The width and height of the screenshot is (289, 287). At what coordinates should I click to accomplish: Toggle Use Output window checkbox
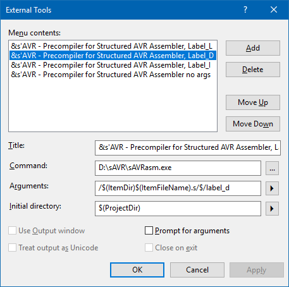tap(12, 231)
